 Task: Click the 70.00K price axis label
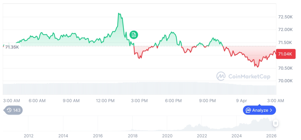(285, 81)
